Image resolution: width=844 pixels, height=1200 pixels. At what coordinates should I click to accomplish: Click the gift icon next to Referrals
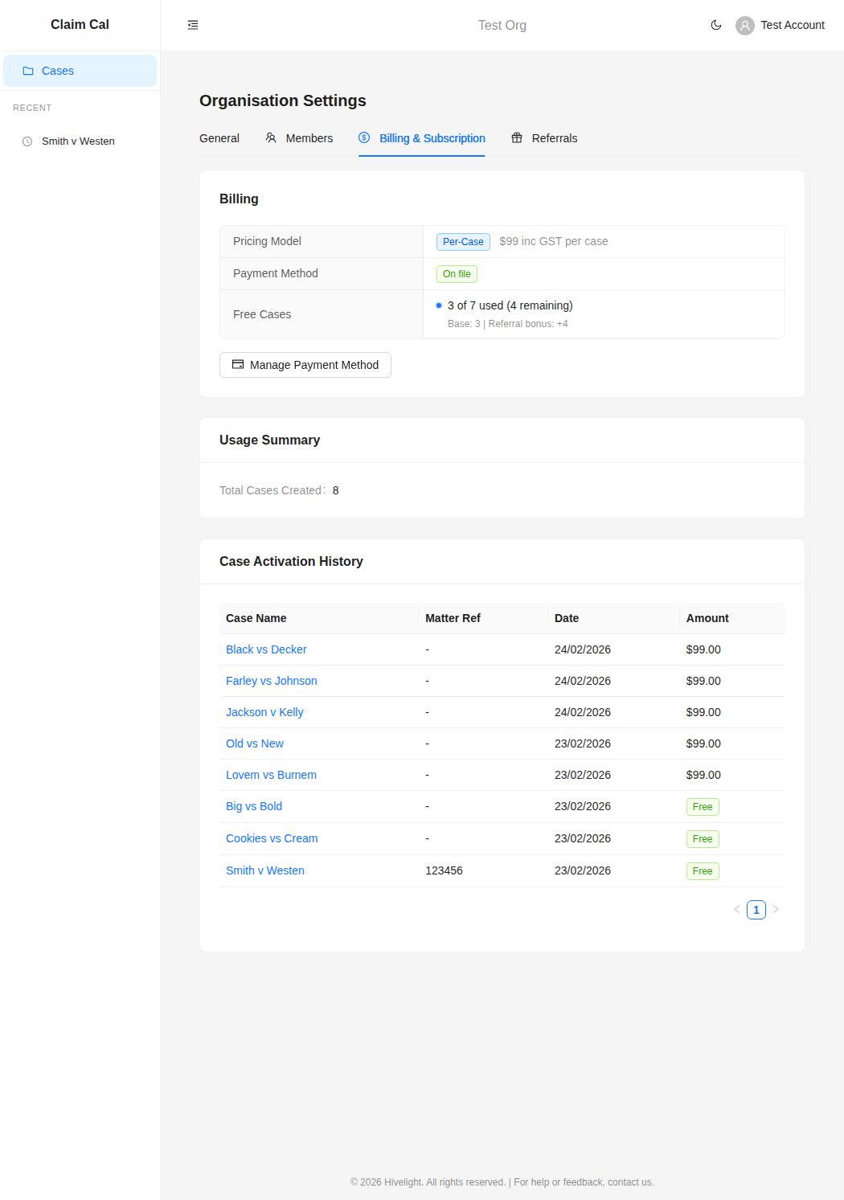[x=517, y=137]
